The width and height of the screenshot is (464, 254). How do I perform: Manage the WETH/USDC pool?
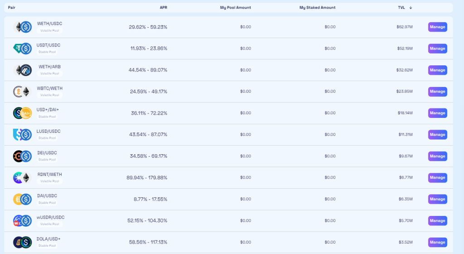pyautogui.click(x=437, y=27)
